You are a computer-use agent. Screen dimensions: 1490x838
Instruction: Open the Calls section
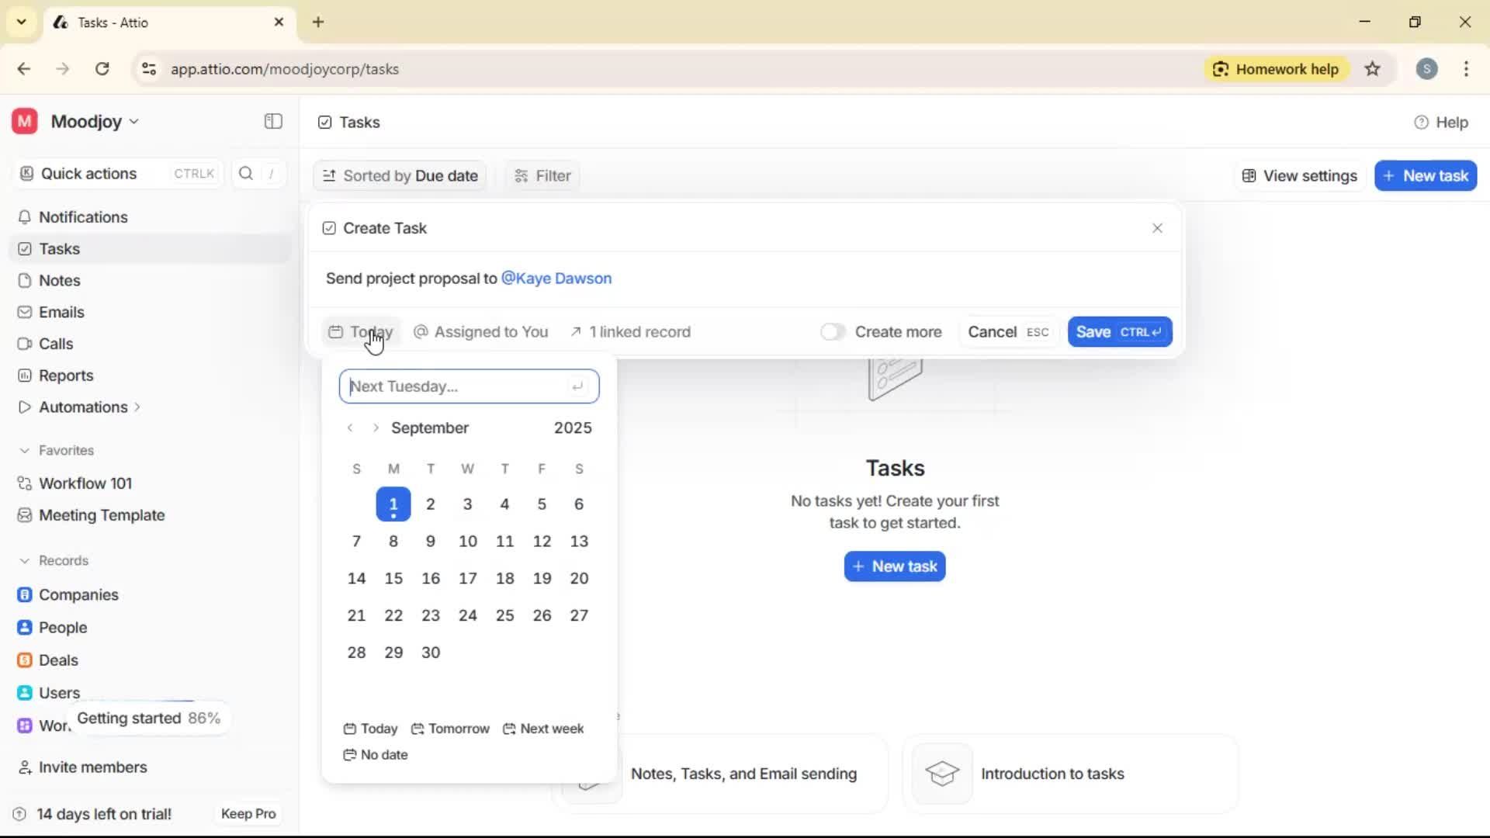point(54,344)
